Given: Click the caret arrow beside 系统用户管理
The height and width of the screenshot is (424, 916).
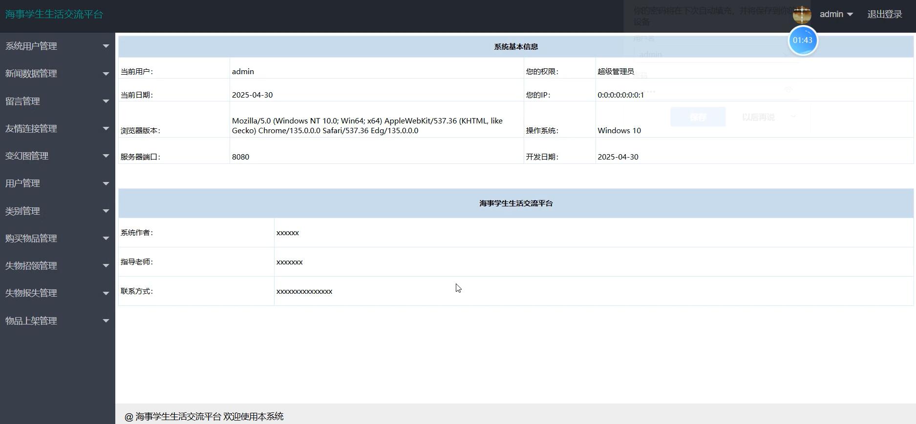Looking at the screenshot, I should [x=106, y=46].
